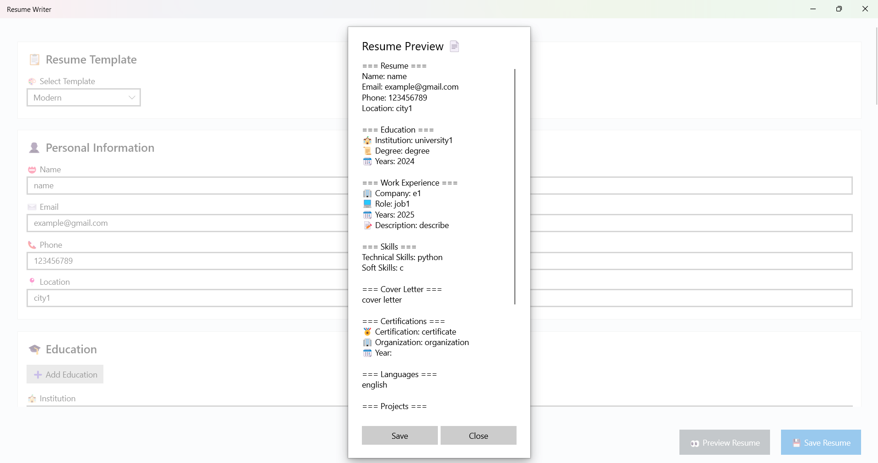The width and height of the screenshot is (878, 463).
Task: Close the Resume Writer window
Action: [865, 9]
